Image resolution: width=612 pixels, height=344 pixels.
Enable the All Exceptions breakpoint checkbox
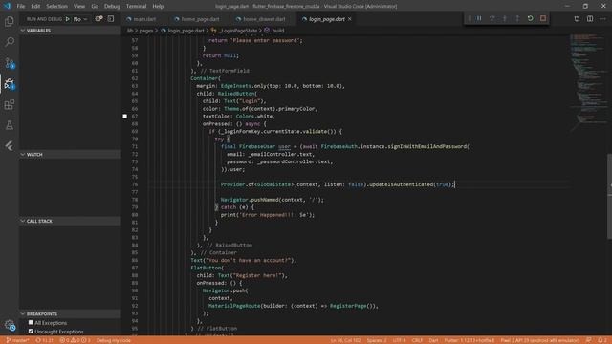(31, 323)
